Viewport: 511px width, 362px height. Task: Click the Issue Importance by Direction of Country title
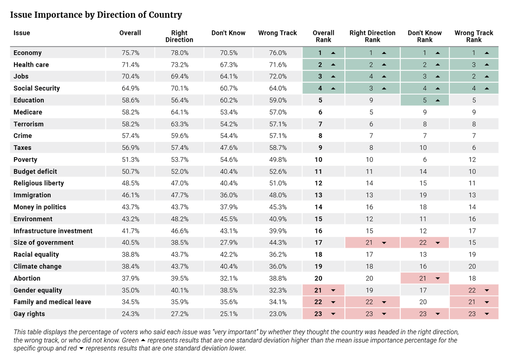click(x=96, y=15)
